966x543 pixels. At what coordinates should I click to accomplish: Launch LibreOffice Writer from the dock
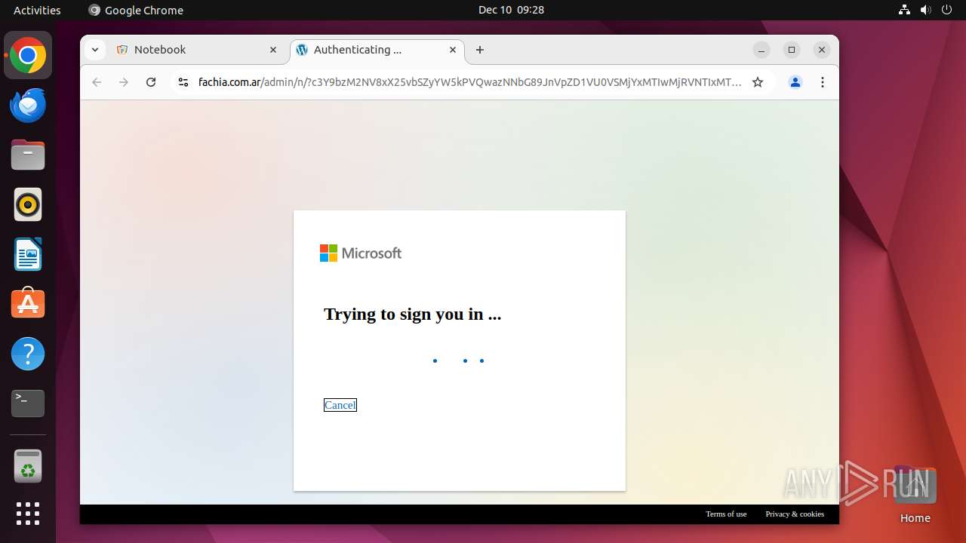click(28, 254)
